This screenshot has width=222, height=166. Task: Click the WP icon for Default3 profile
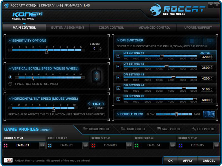pos(129,145)
